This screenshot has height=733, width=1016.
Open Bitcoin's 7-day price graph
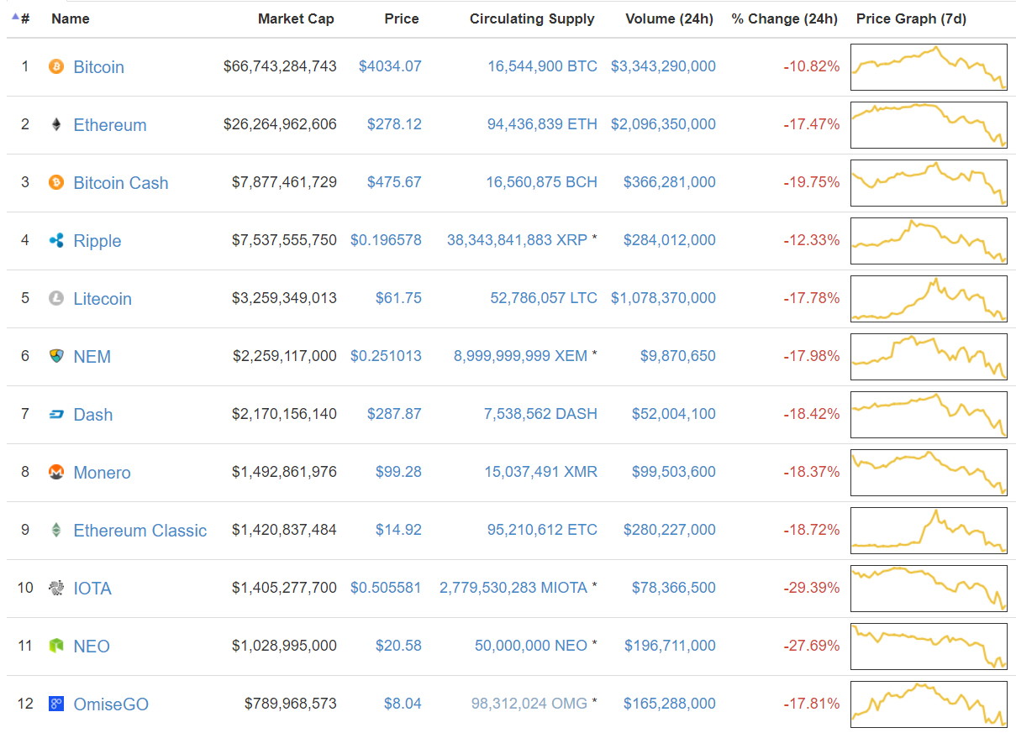pos(929,67)
